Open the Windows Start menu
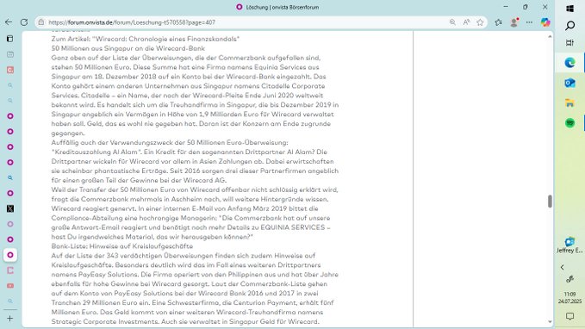This screenshot has width=585, height=329. click(569, 9)
